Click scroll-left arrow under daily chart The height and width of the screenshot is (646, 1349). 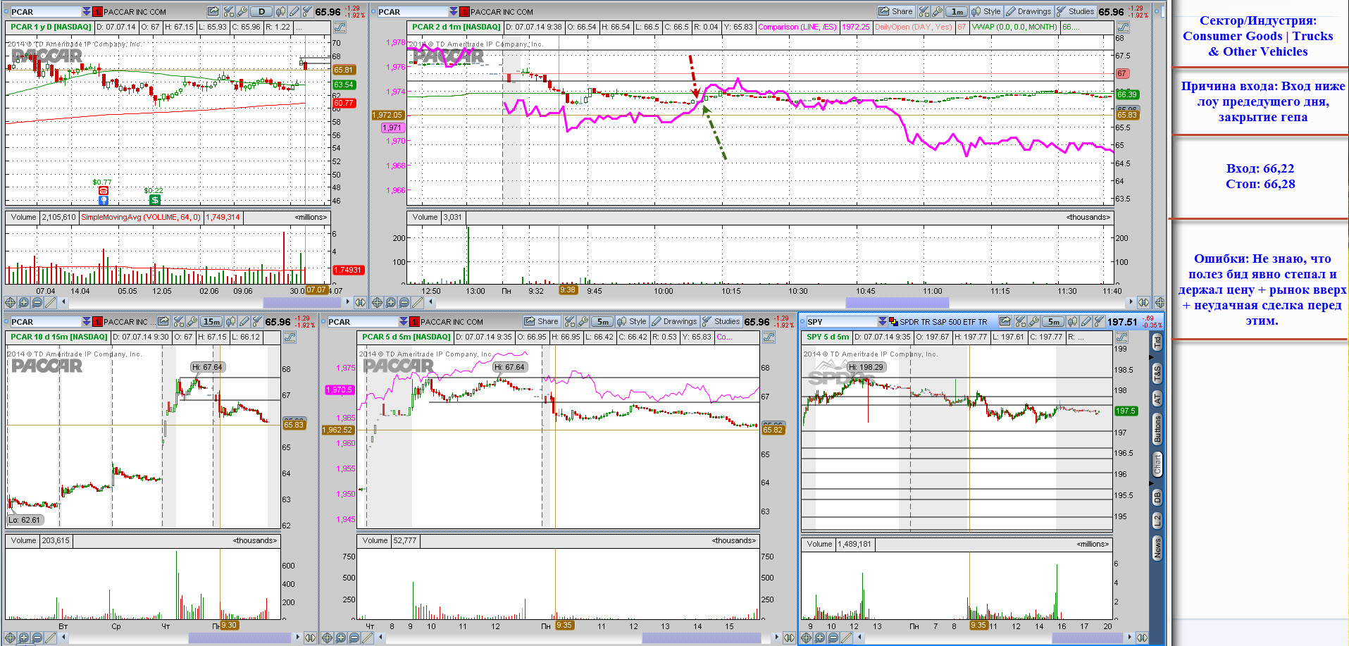(64, 302)
